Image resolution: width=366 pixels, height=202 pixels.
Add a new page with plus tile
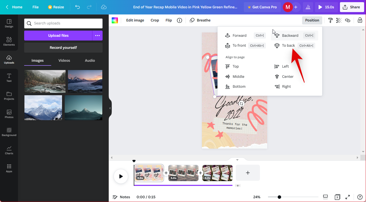coord(248,173)
